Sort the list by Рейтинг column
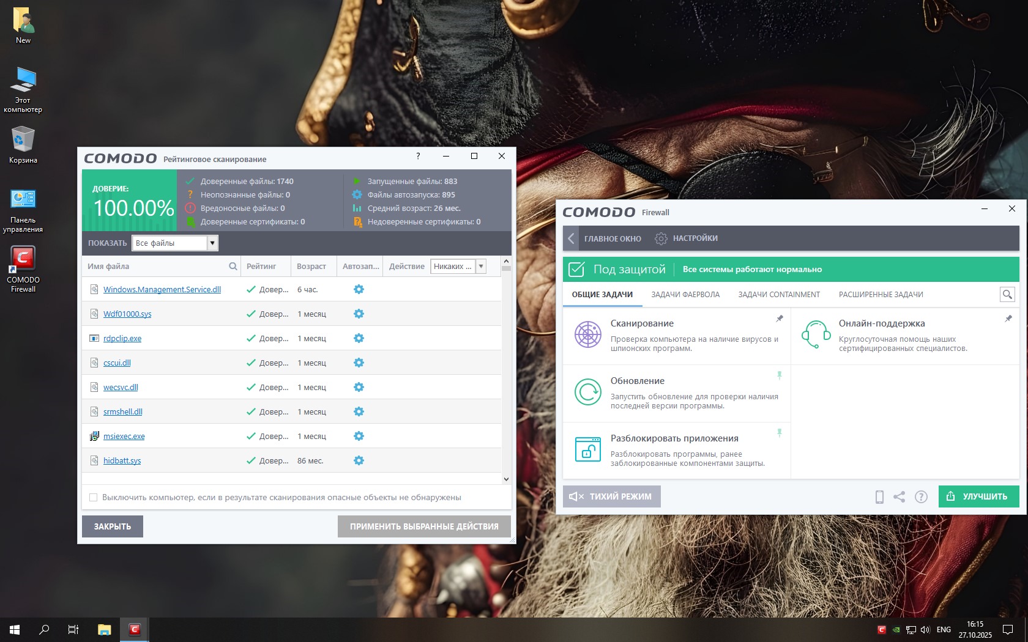Screen dimensions: 1028x642 click(x=261, y=266)
